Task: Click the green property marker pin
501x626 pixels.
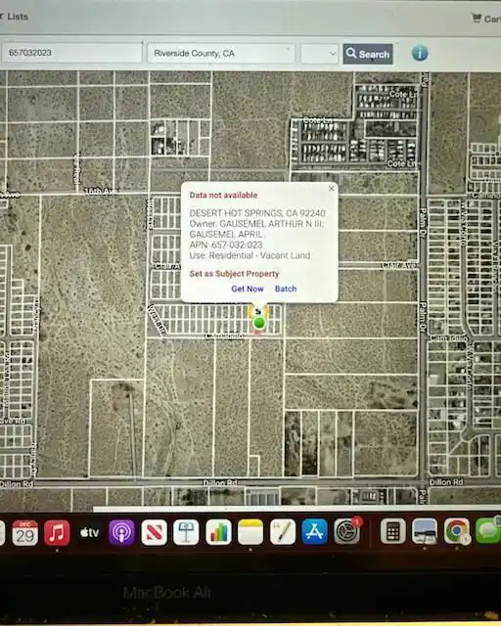Action: point(259,322)
